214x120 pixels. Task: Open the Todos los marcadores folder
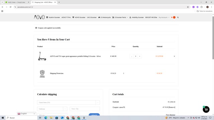(204, 11)
